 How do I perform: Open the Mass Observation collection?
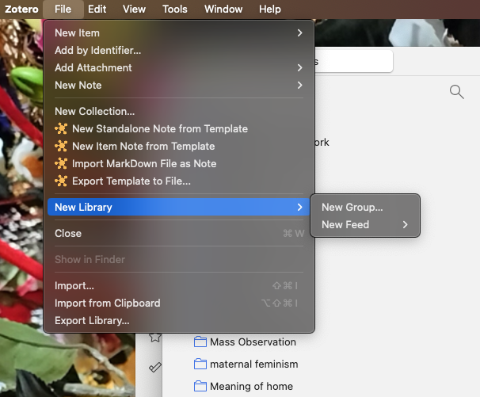pyautogui.click(x=245, y=342)
